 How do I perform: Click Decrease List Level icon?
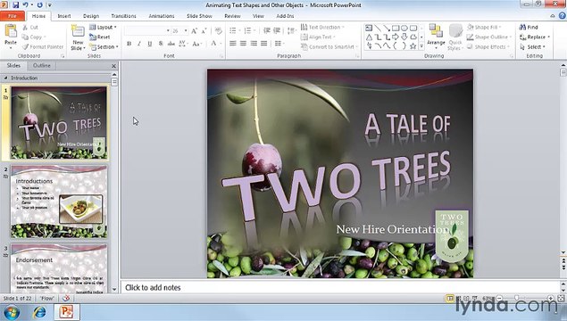point(267,30)
